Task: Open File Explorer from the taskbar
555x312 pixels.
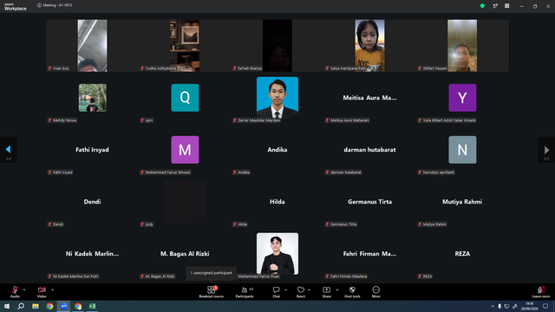Action: pyautogui.click(x=36, y=306)
